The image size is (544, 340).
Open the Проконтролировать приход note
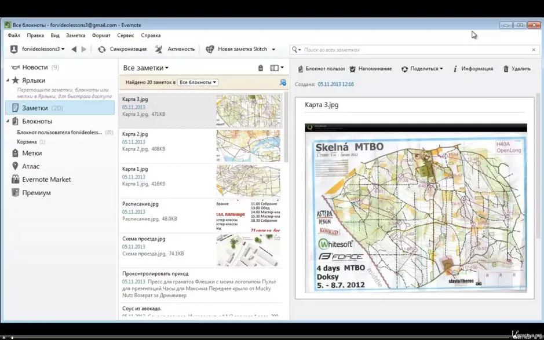(201, 286)
